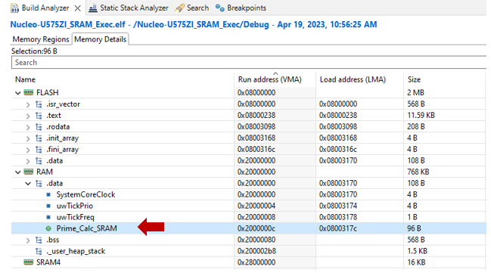Close the Build Analyzer view

(77, 8)
